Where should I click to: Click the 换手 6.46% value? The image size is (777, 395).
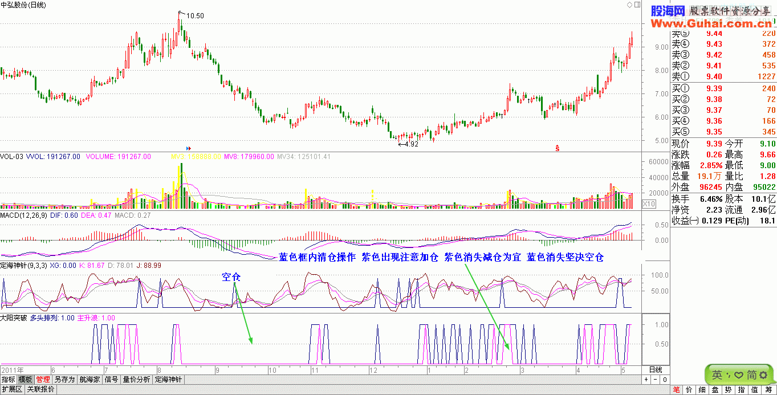coord(711,199)
